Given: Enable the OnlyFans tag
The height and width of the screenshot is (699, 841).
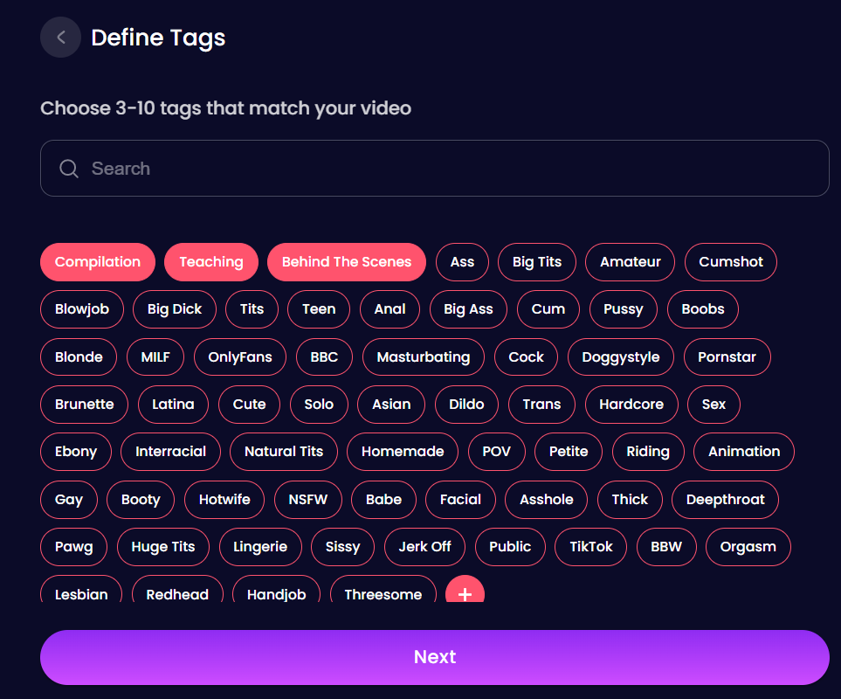Looking at the screenshot, I should pos(240,357).
